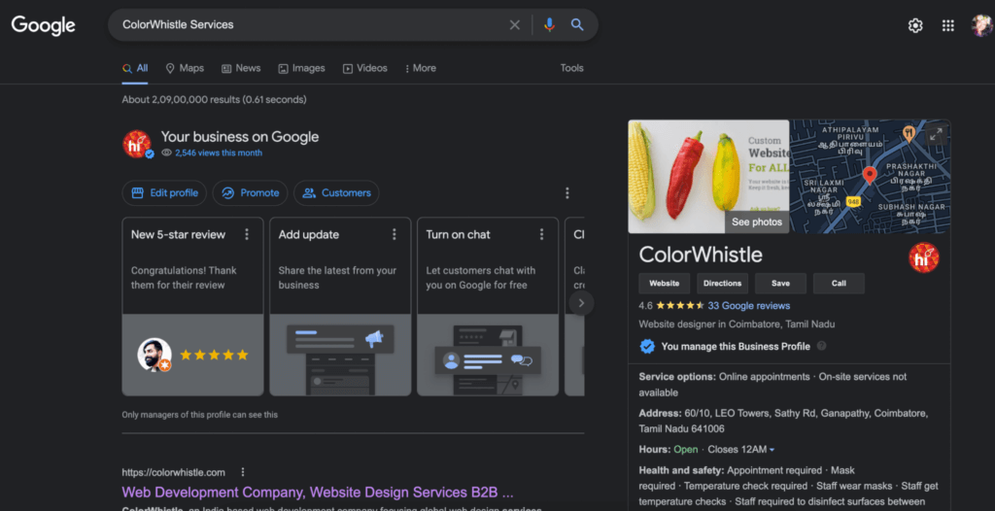Click 'Your business on Google' heading
The image size is (995, 511).
240,136
